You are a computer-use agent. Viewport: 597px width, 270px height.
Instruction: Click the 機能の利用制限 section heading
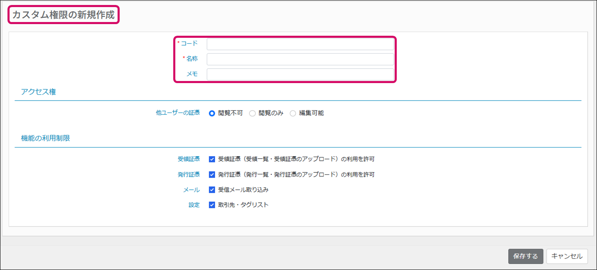(x=45, y=138)
